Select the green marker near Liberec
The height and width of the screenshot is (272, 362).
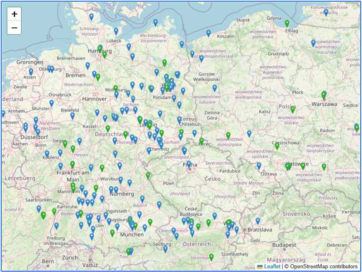pyautogui.click(x=202, y=141)
